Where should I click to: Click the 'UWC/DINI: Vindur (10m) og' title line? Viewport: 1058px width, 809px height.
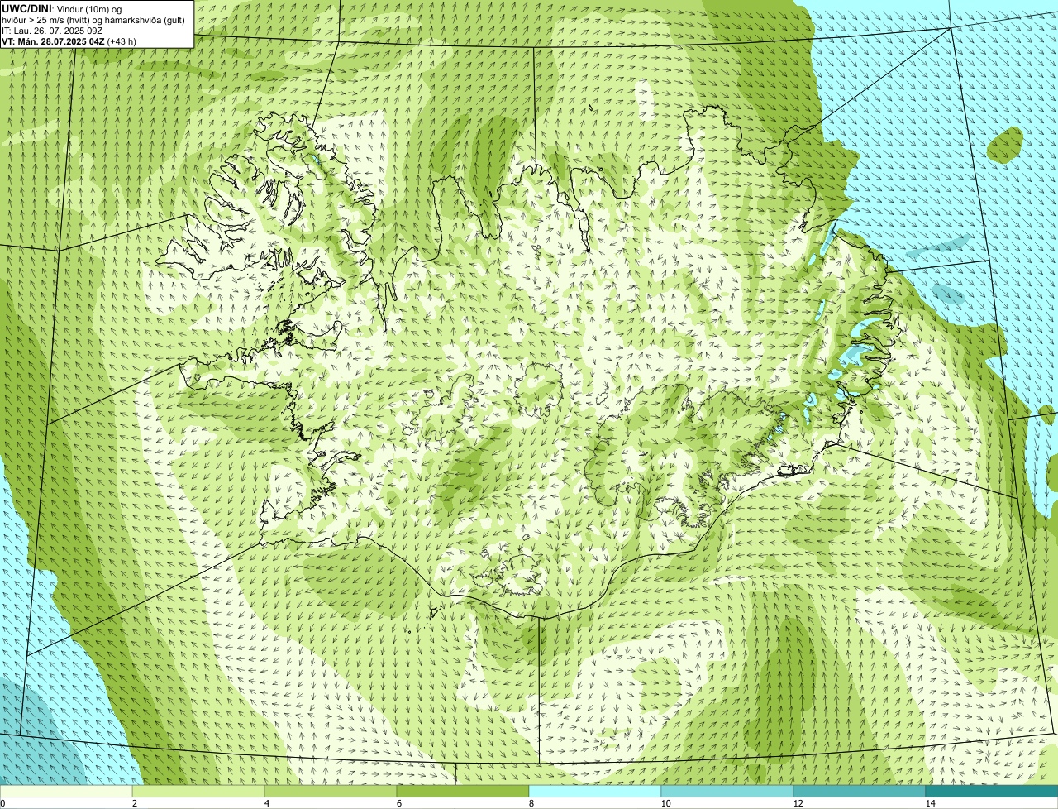click(62, 8)
